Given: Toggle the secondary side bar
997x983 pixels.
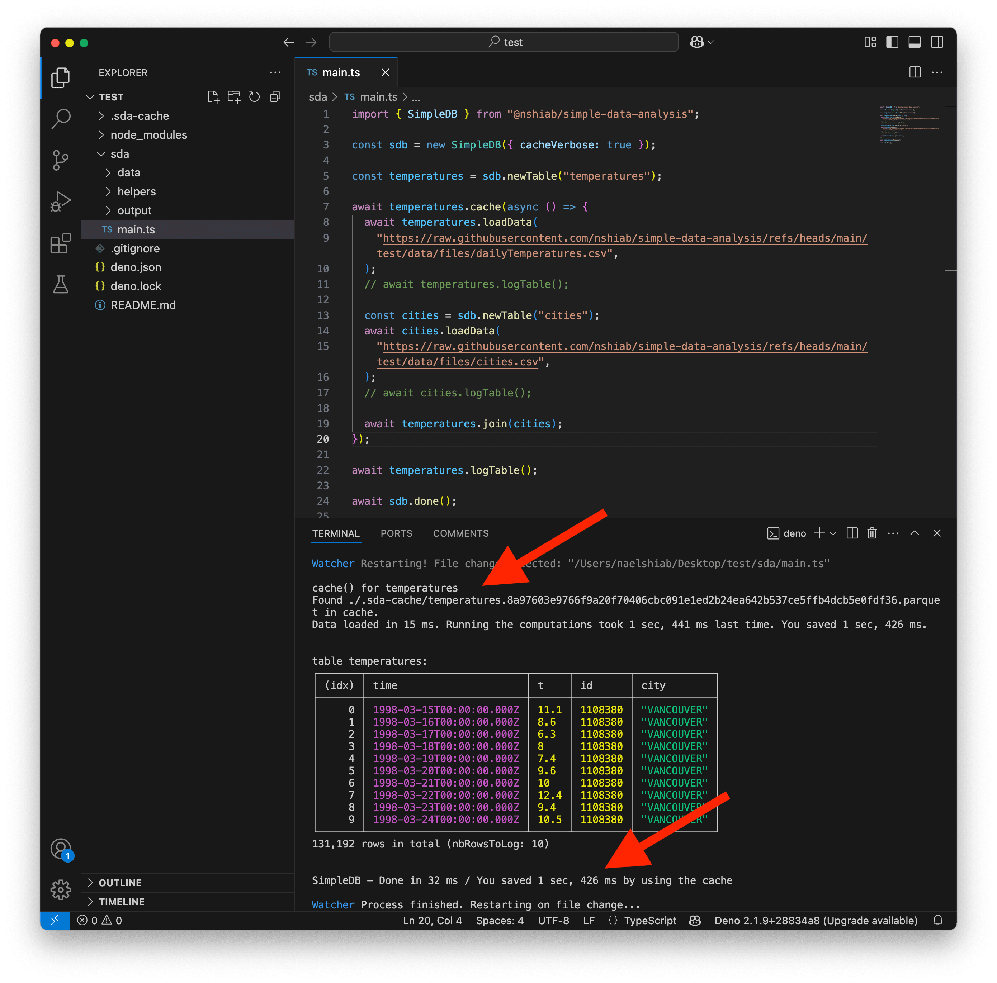Looking at the screenshot, I should pos(937,42).
